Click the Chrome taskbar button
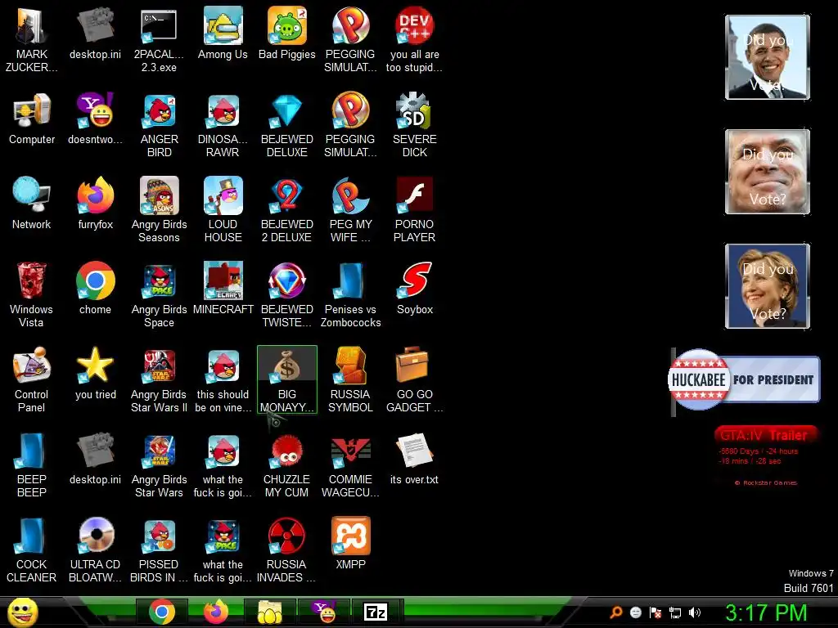The image size is (838, 628). click(162, 612)
